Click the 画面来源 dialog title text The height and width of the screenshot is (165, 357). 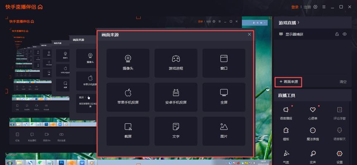point(110,35)
